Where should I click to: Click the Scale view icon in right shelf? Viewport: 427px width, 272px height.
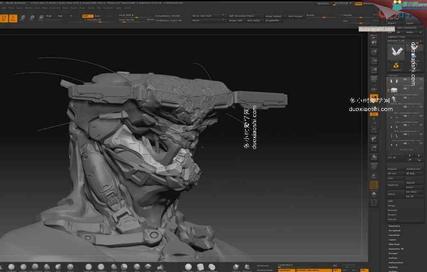(374, 149)
